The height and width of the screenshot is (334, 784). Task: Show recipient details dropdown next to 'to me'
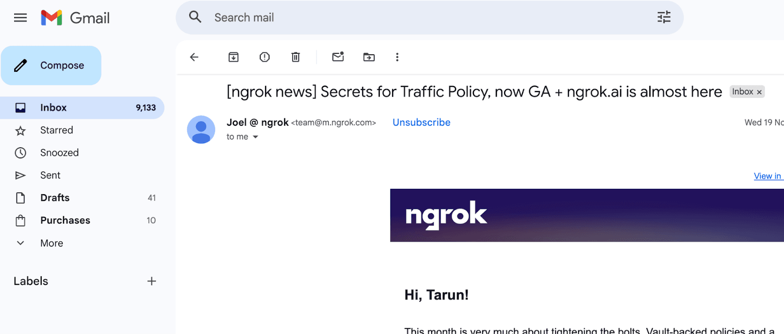(255, 137)
